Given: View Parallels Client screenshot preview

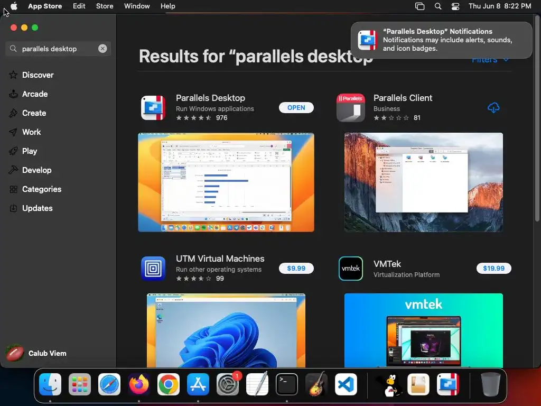Looking at the screenshot, I should (423, 182).
